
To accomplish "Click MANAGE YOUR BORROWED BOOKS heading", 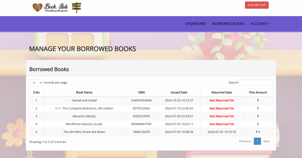I will click(83, 49).
